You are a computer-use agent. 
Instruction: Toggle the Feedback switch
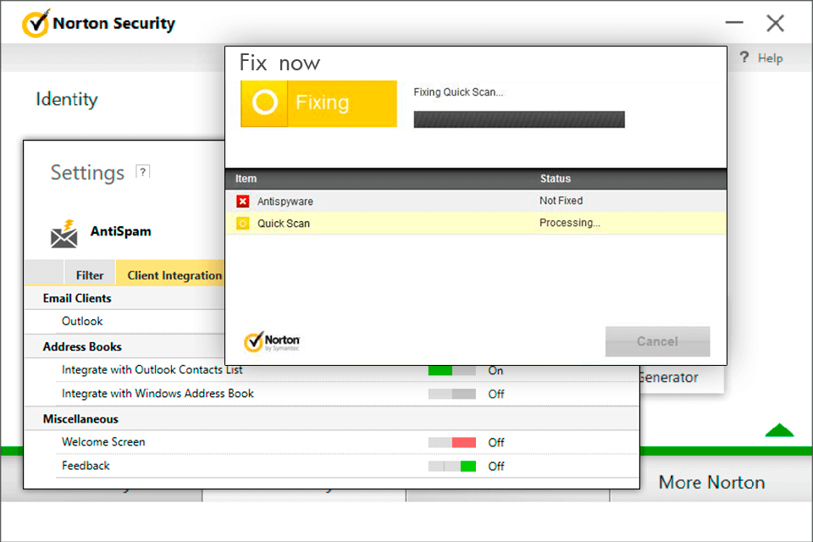click(x=451, y=466)
